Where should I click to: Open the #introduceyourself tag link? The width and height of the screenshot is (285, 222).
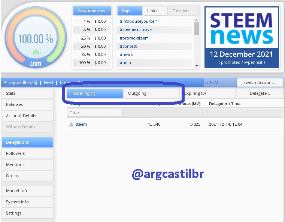[138, 21]
